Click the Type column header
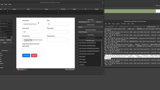The image size is (160, 90). tap(28, 9)
